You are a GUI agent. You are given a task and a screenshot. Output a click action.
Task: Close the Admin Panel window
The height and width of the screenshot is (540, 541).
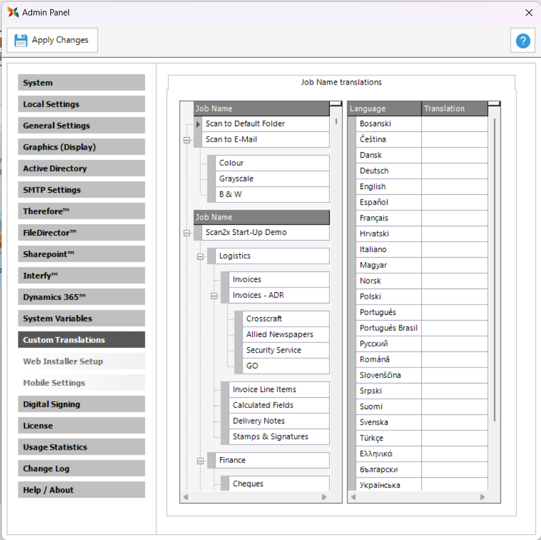[528, 13]
